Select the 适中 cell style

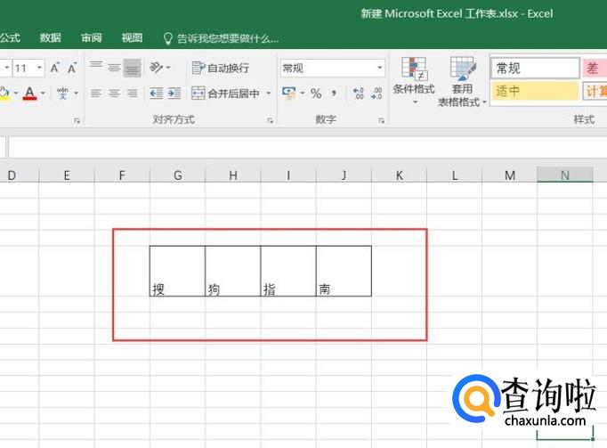pyautogui.click(x=536, y=91)
